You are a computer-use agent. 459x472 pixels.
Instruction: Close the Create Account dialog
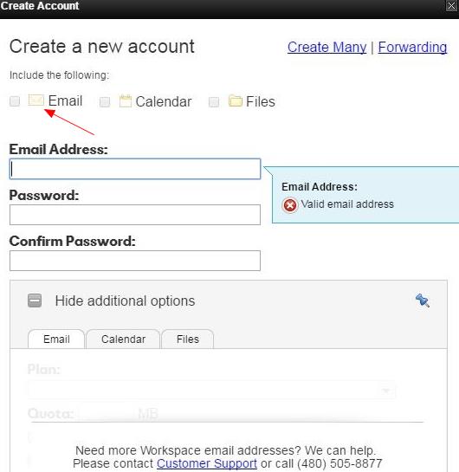pyautogui.click(x=451, y=6)
